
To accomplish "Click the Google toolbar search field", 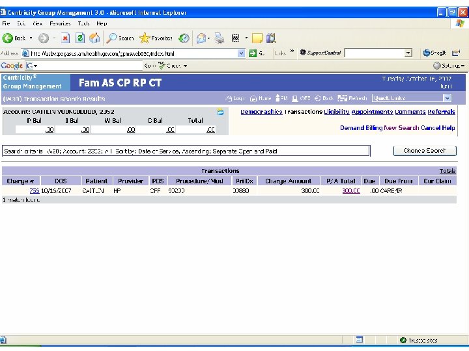I will click(91, 66).
